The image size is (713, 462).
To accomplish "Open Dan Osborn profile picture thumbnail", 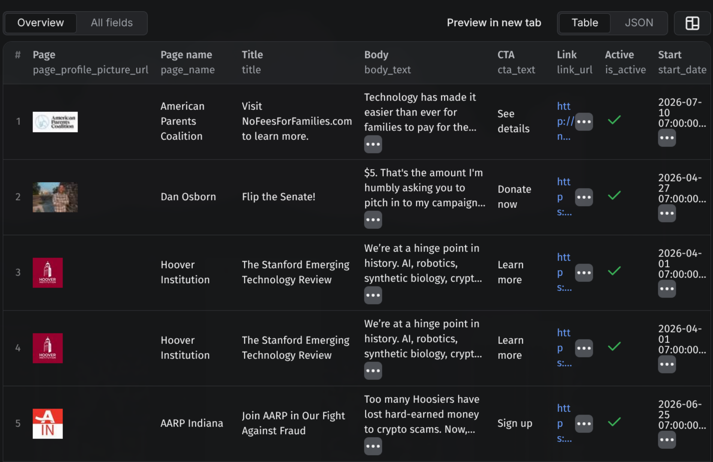I will (x=55, y=197).
